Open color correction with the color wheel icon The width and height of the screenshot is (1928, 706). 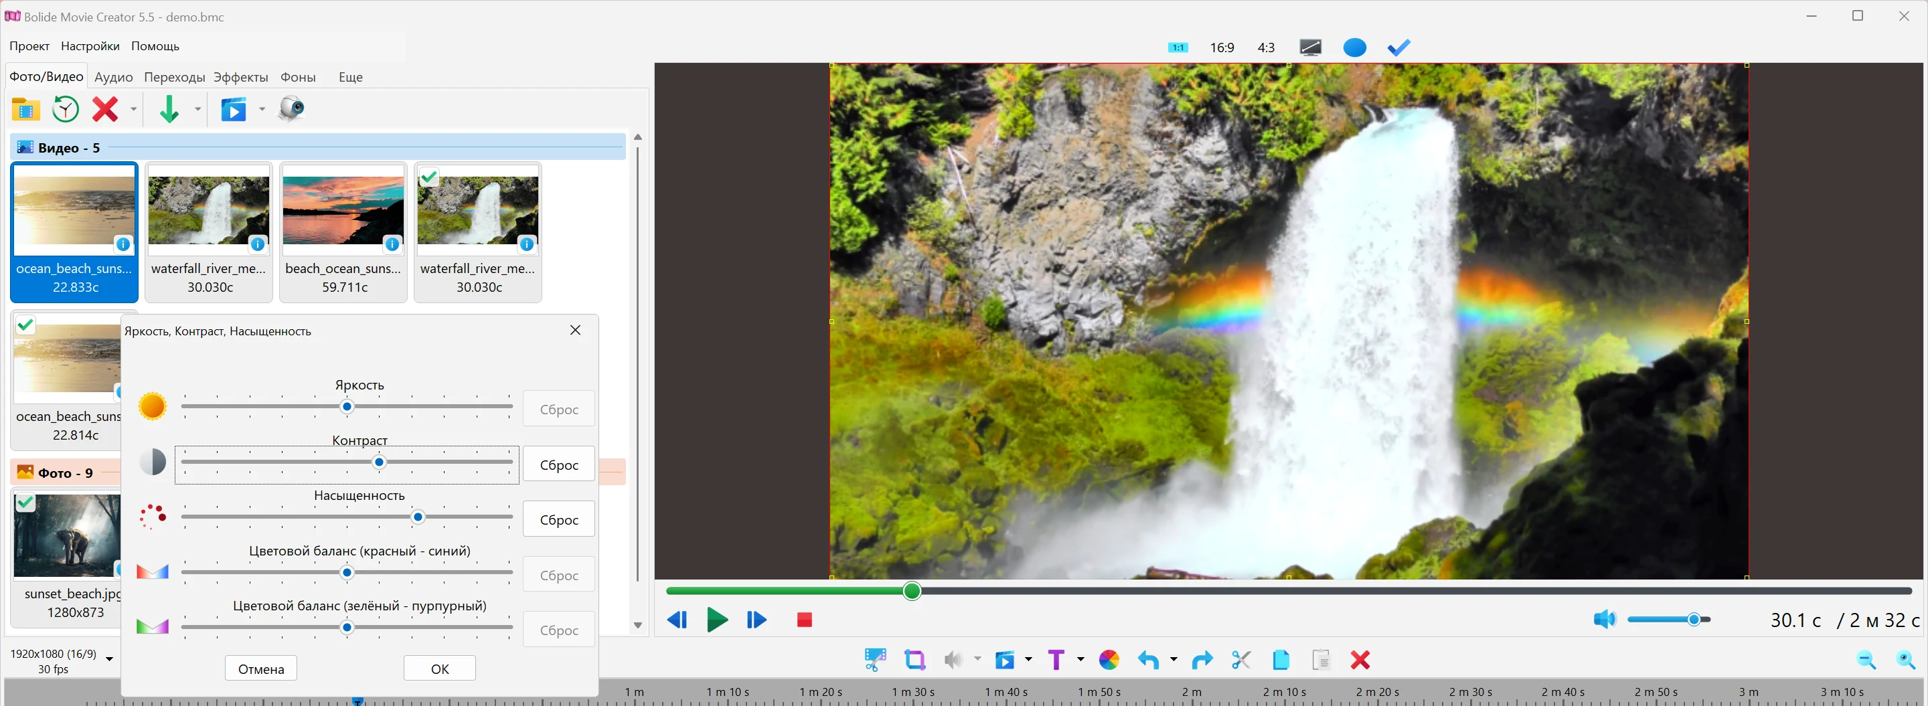(1109, 660)
